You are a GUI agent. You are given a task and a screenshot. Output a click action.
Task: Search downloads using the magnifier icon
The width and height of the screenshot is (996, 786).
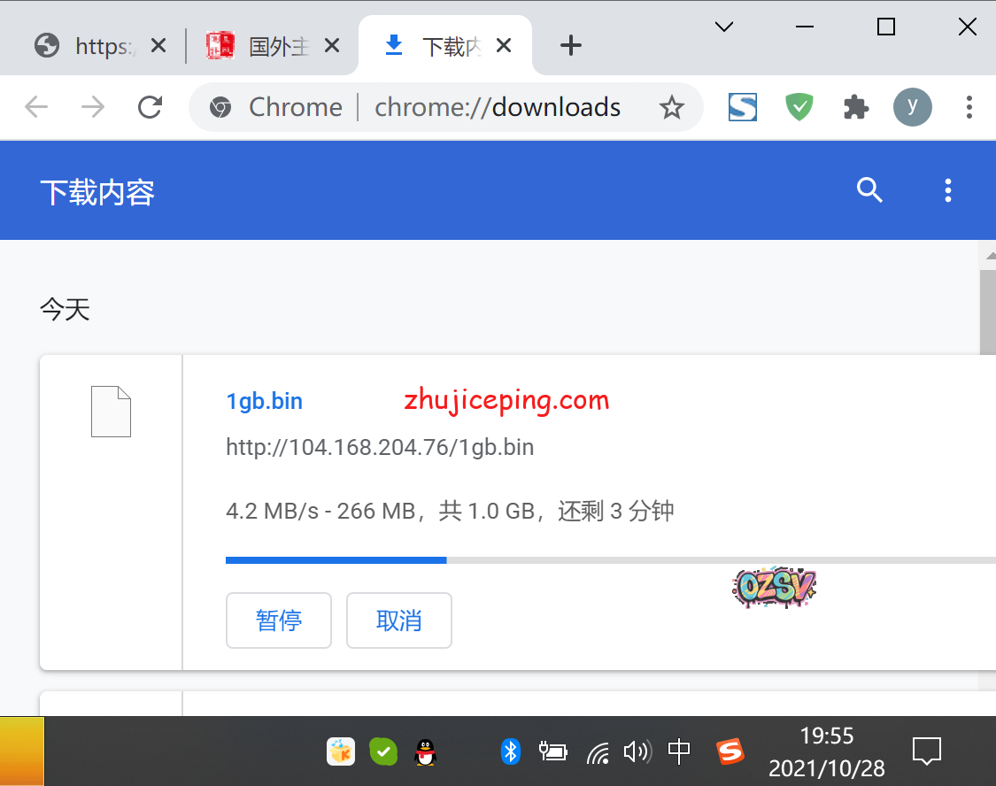click(x=869, y=190)
